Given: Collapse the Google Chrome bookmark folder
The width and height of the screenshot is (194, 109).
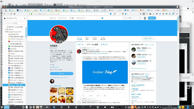Looking at the screenshot, I should [5, 32].
